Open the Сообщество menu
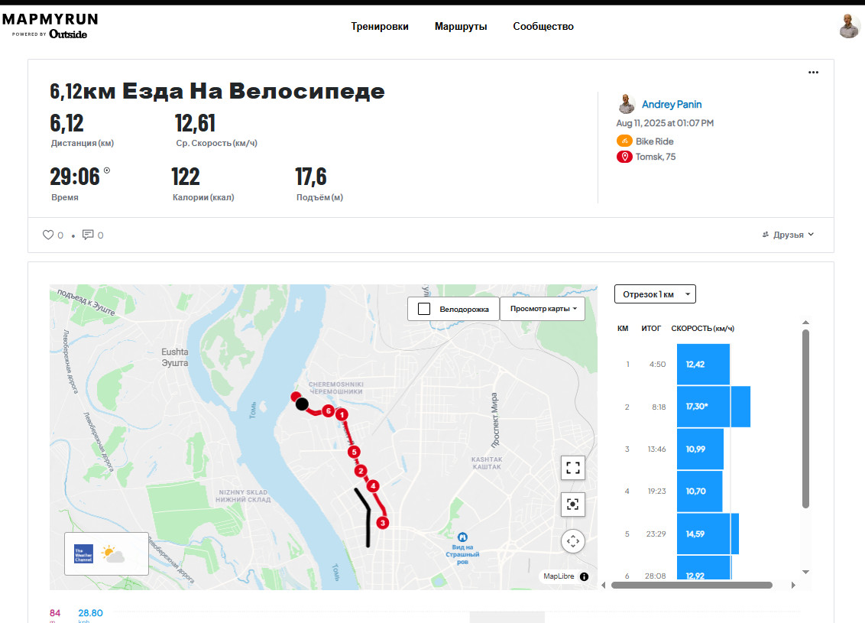 [543, 27]
